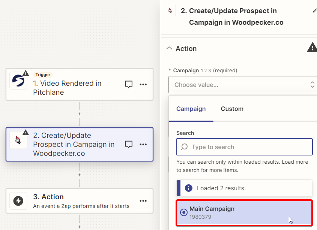Switch to the Campaign tab
This screenshot has width=317, height=230.
[191, 109]
